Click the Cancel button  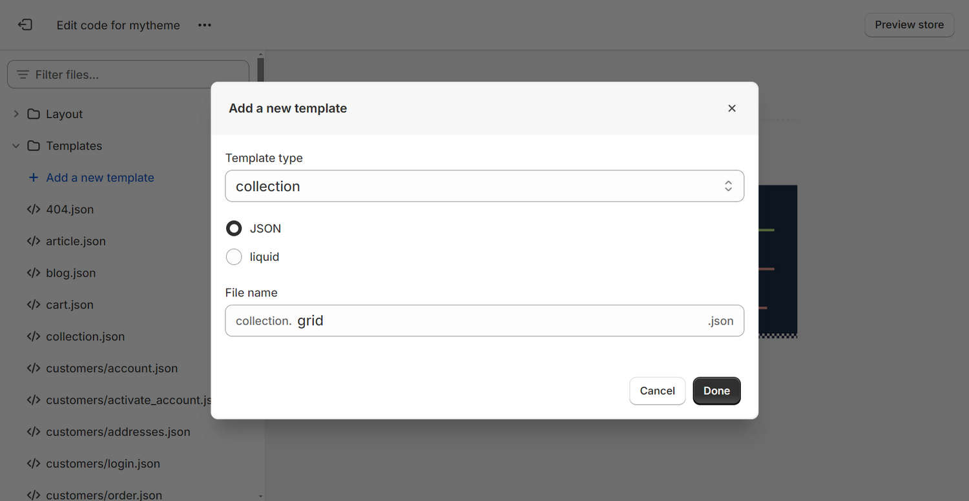click(657, 391)
